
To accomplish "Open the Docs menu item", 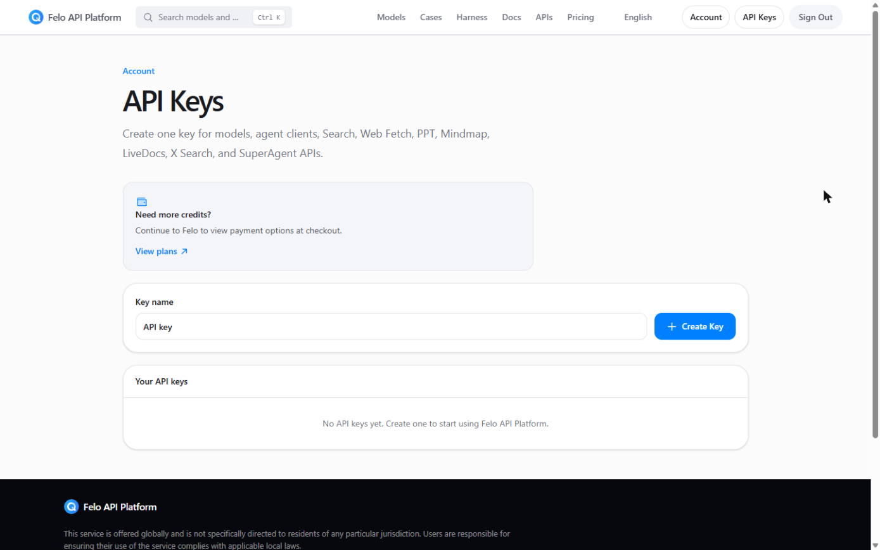I will click(x=511, y=17).
